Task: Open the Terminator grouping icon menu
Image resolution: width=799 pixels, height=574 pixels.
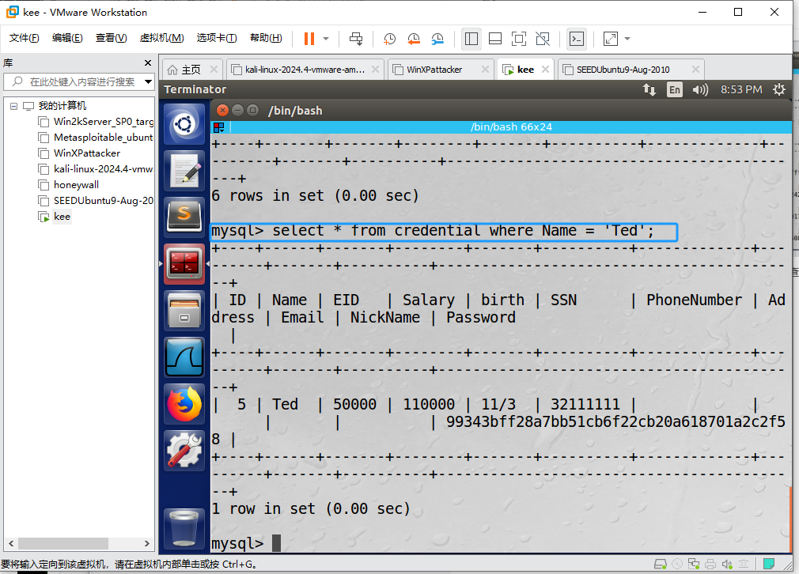Action: pos(219,127)
